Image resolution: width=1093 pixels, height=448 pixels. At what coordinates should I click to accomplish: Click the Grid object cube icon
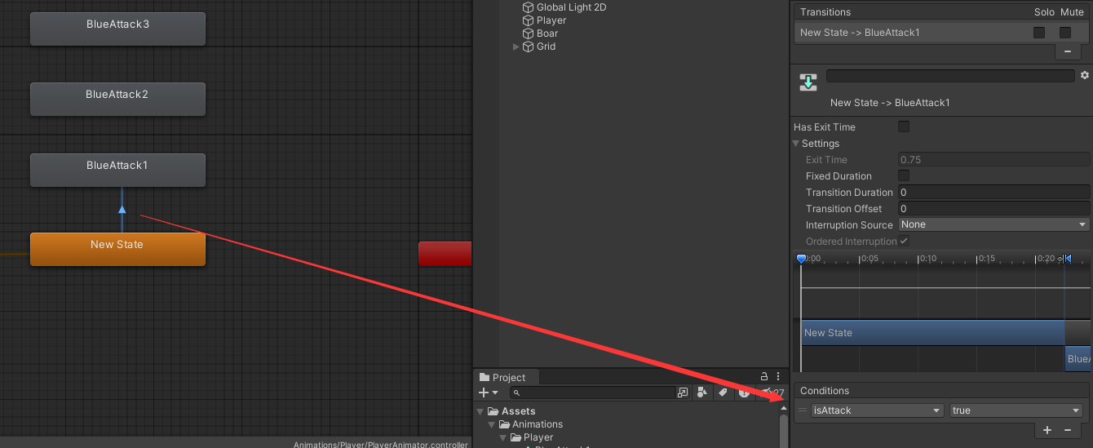tap(528, 47)
